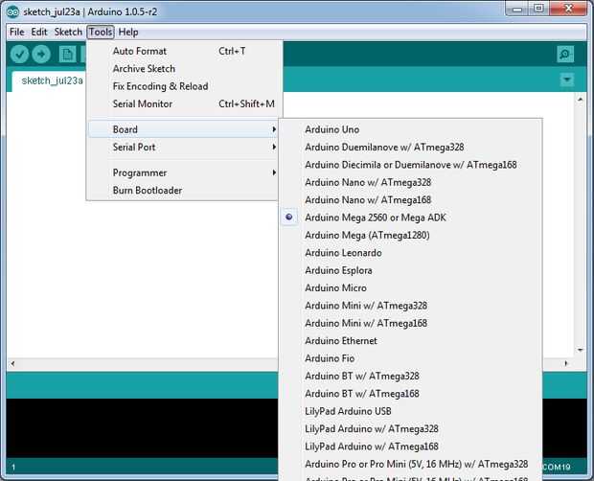The width and height of the screenshot is (594, 481).
Task: Select Arduino Esplora board
Action: point(411,270)
